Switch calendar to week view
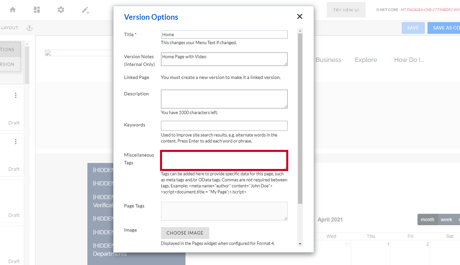Image resolution: width=460 pixels, height=265 pixels. 446,219
